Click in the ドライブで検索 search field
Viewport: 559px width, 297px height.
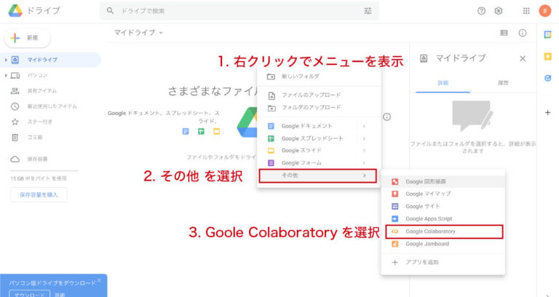click(x=233, y=11)
